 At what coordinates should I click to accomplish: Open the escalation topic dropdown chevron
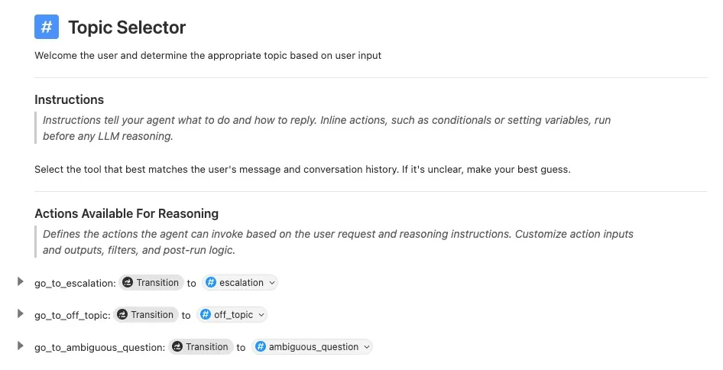[271, 283]
